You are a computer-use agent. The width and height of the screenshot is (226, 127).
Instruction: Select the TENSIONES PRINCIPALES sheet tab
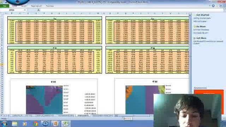coord(103,115)
